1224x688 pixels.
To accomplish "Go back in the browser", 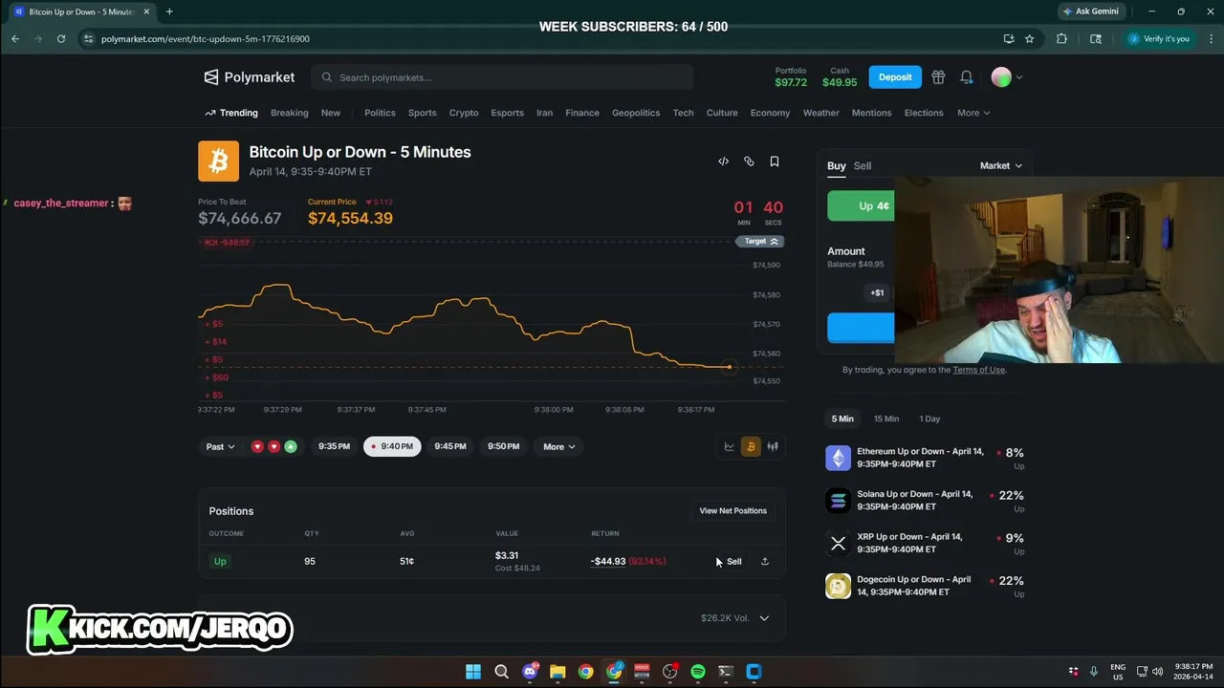I will [15, 38].
